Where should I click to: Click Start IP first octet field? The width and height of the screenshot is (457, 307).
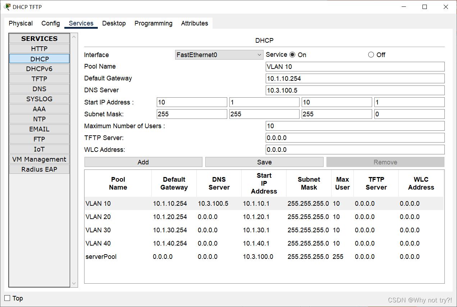tap(192, 102)
